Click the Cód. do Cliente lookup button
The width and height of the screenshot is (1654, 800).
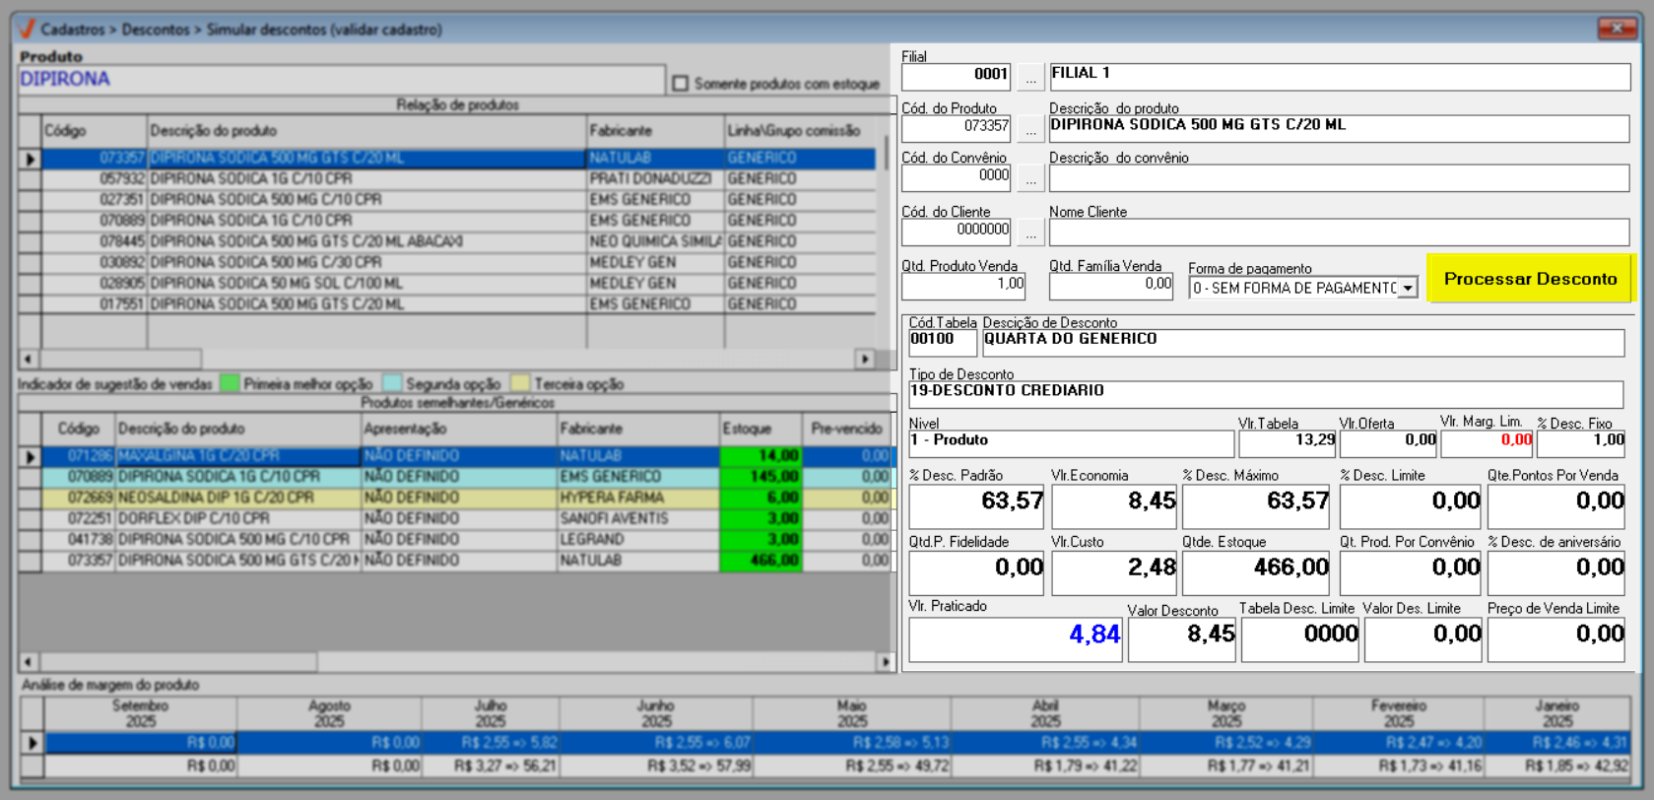pyautogui.click(x=1030, y=233)
